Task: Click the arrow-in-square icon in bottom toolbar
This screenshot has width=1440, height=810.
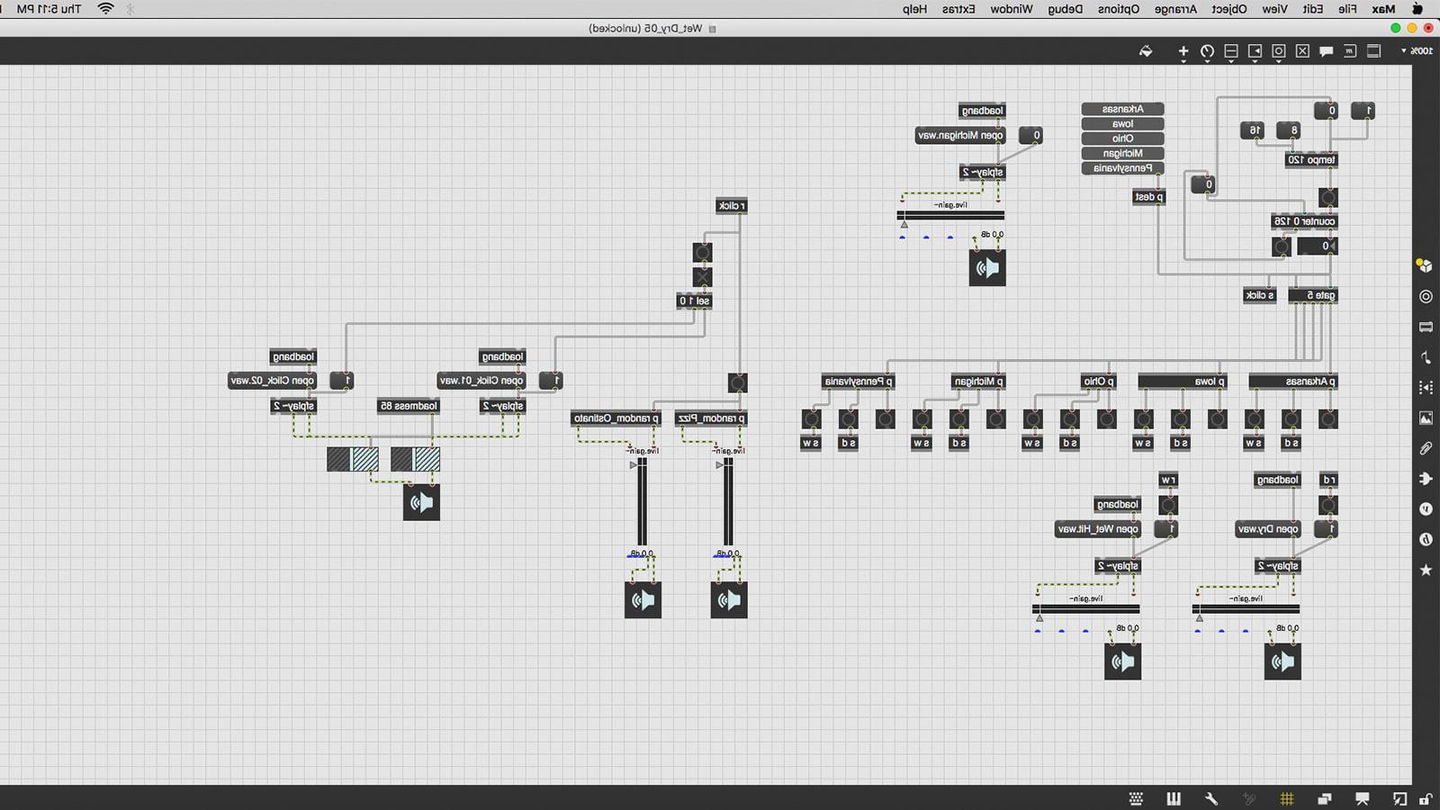Action: 1400,798
